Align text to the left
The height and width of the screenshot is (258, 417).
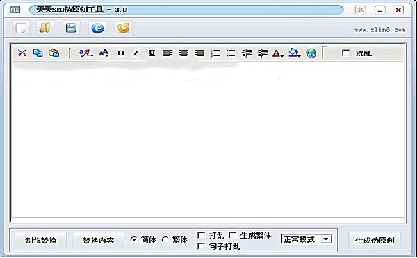point(167,53)
